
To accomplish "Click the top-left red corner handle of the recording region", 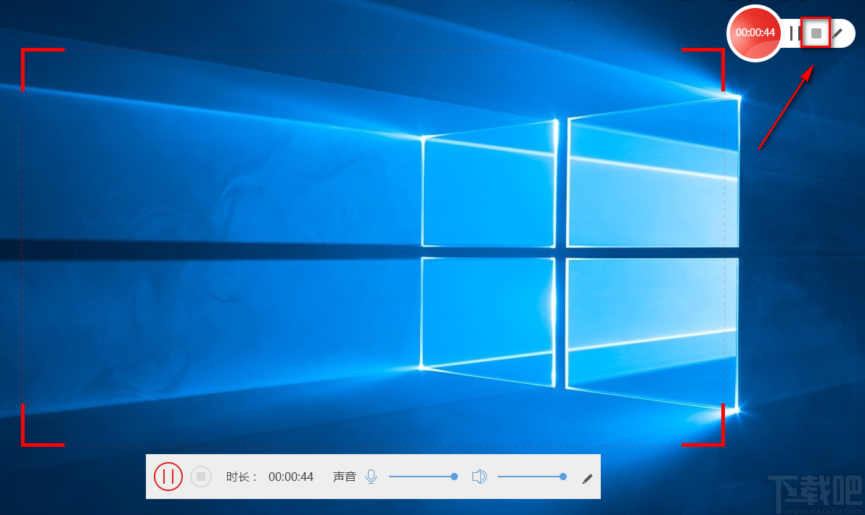I will [x=43, y=70].
